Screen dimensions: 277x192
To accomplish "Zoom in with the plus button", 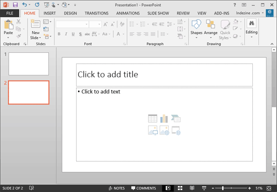I will (249, 188).
